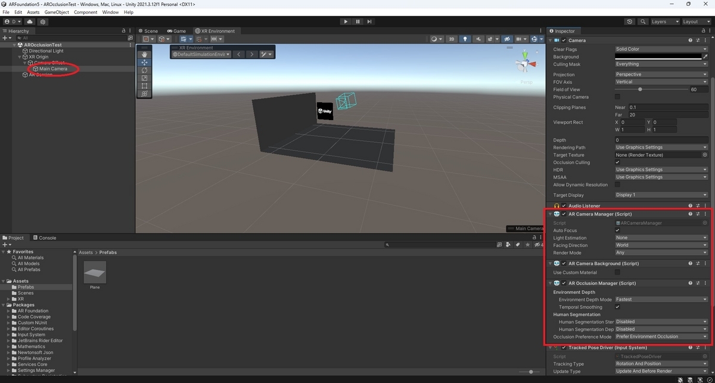Open version control gear icon
This screenshot has height=383, width=715.
43,21
